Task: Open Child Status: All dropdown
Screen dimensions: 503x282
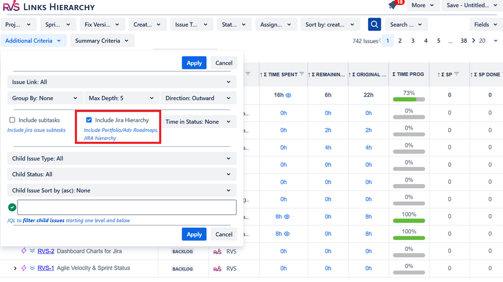Action: pyautogui.click(x=122, y=174)
